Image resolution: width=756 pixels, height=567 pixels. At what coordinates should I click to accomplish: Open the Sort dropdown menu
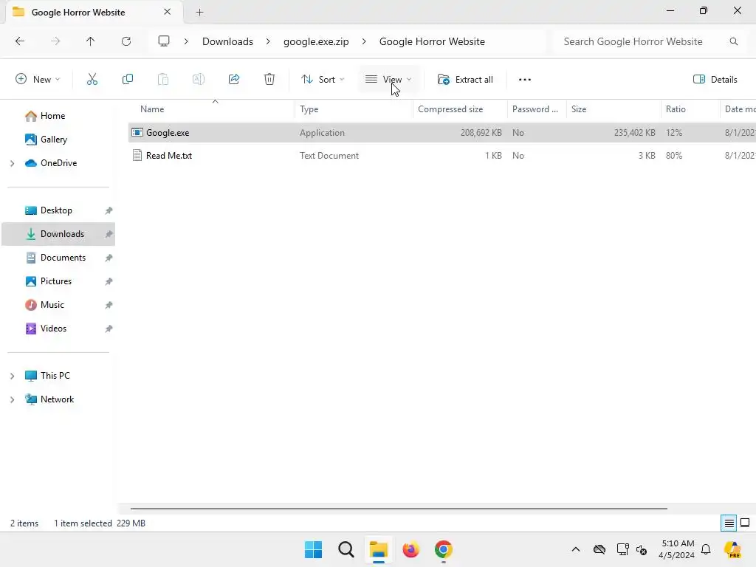tap(323, 80)
